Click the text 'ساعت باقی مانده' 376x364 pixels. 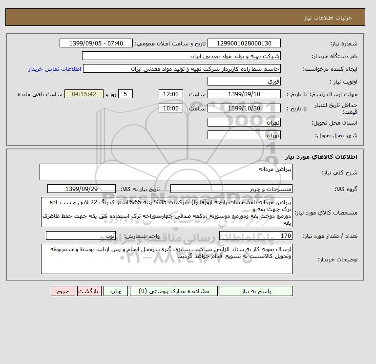(40, 94)
